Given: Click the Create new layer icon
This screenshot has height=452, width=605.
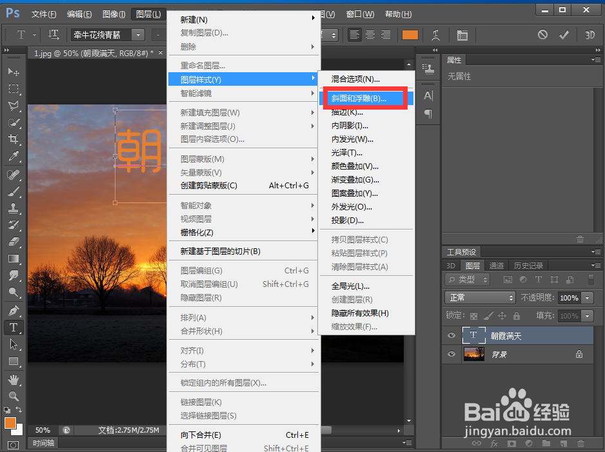Looking at the screenshot, I should coord(564,444).
